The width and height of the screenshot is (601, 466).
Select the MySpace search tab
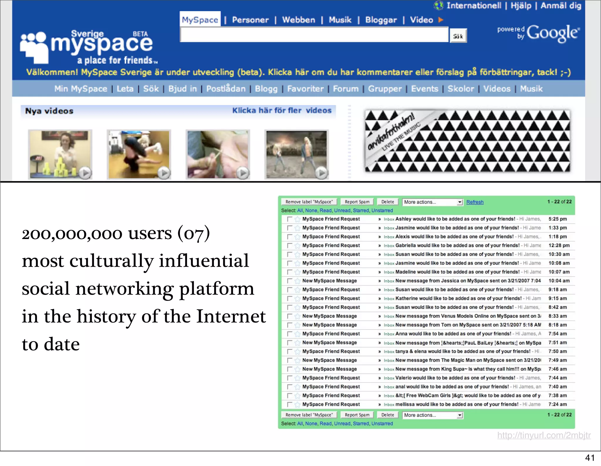200,20
